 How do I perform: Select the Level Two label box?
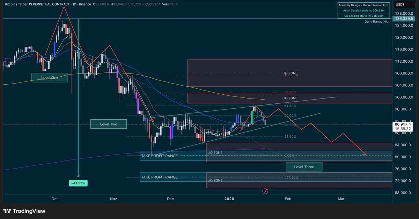pyautogui.click(x=108, y=124)
